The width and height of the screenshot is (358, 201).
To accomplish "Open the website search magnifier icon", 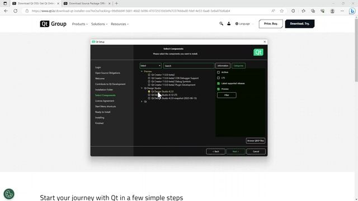I will click(x=221, y=23).
